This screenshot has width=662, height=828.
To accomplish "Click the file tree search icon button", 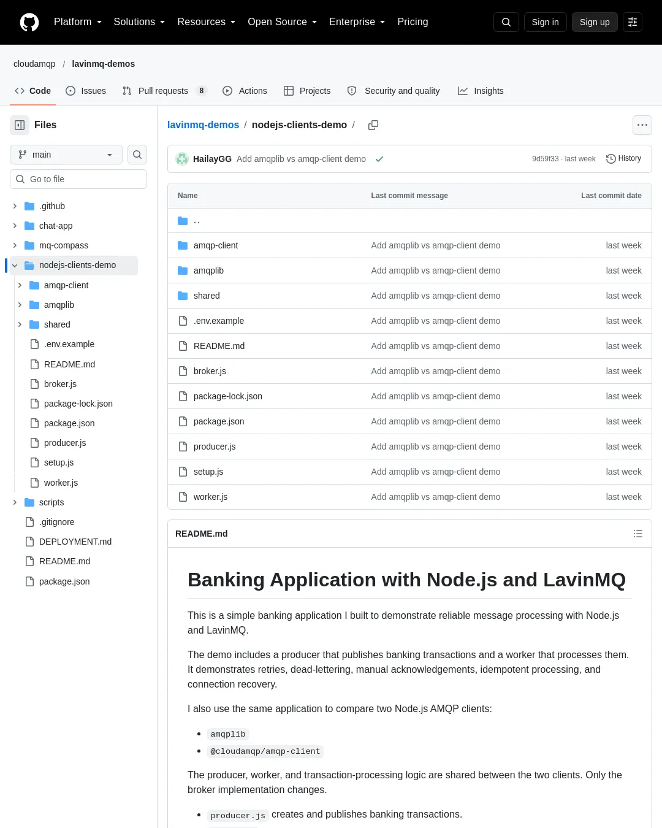I will pos(137,155).
